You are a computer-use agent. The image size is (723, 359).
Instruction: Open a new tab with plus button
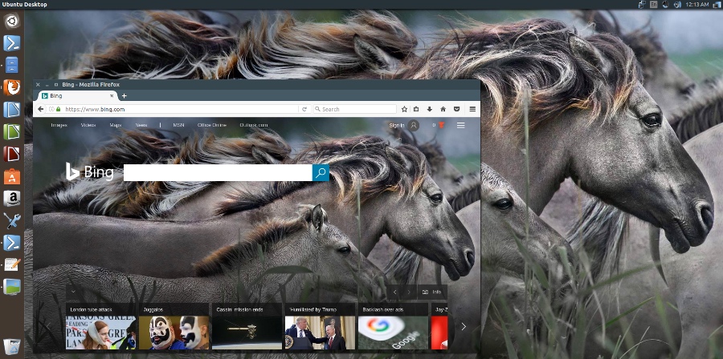tap(124, 96)
